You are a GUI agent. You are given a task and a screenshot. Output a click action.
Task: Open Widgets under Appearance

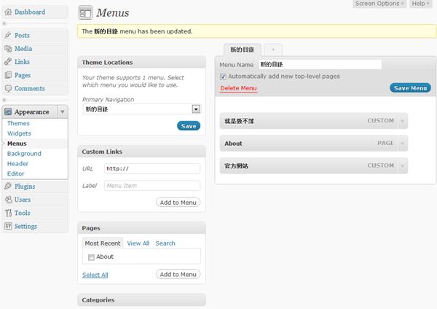[x=19, y=133]
